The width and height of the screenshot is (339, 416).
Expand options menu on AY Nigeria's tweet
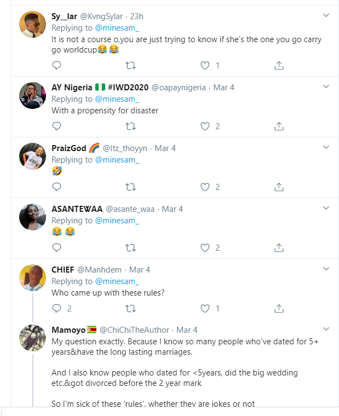(x=326, y=86)
